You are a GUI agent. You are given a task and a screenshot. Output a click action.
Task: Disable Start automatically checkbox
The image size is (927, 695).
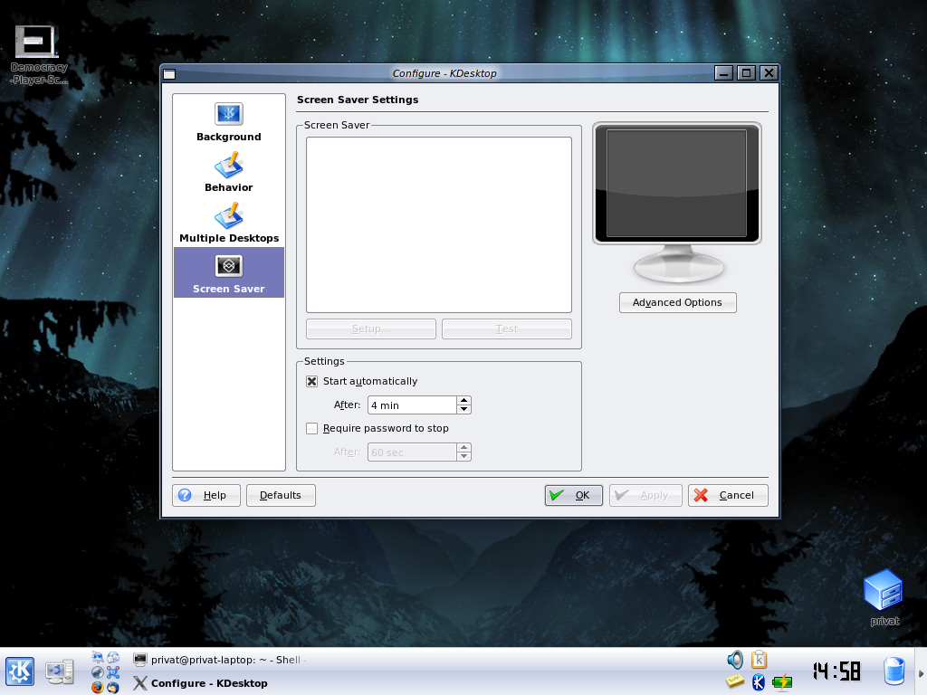point(312,382)
